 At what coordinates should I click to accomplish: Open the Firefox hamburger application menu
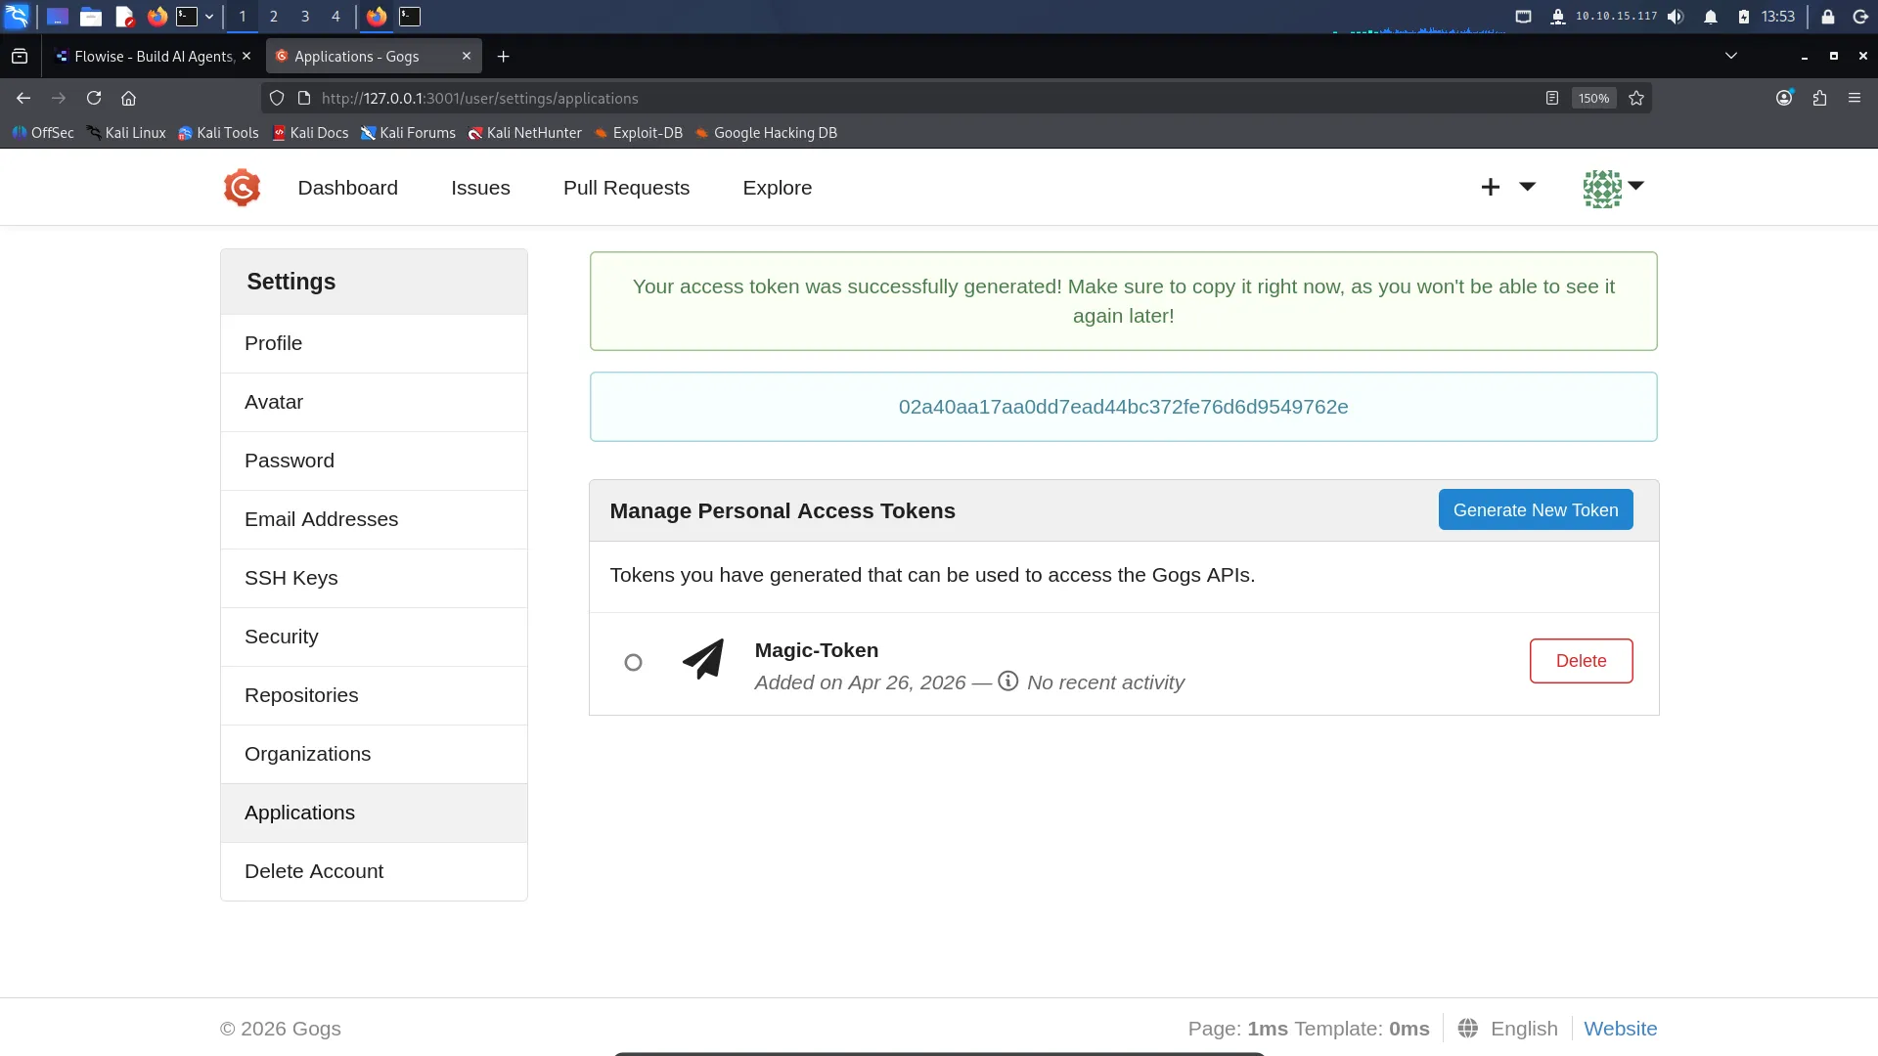(x=1855, y=98)
